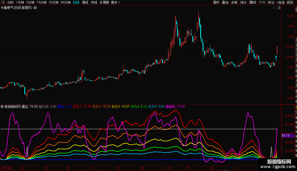Screen dimensions: 297x171
Task: Click the 6.00 price axis label
Action: click(290, 57)
